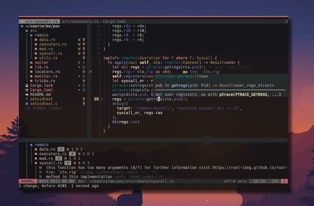Open data.rs in the file tree

(x=47, y=40)
